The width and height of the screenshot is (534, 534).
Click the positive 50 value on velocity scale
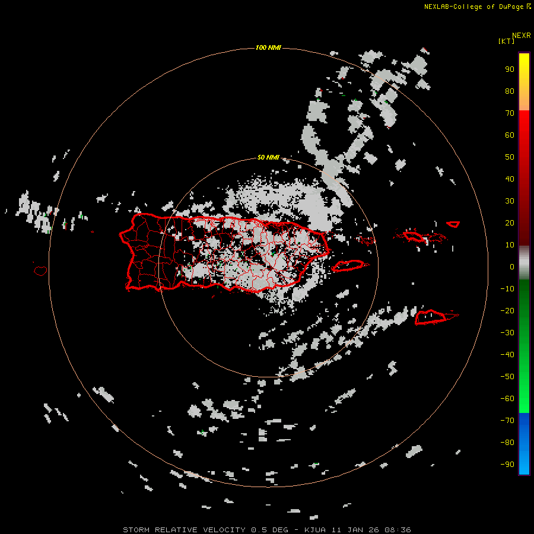[x=510, y=157]
